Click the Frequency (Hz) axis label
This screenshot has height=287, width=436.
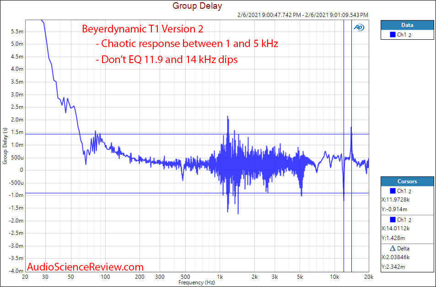[x=197, y=282]
